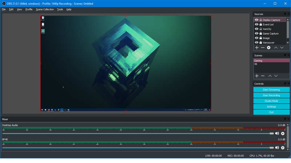Click the Desktop Audio volume slider handle
This screenshot has height=163, width=291.
click(271, 133)
